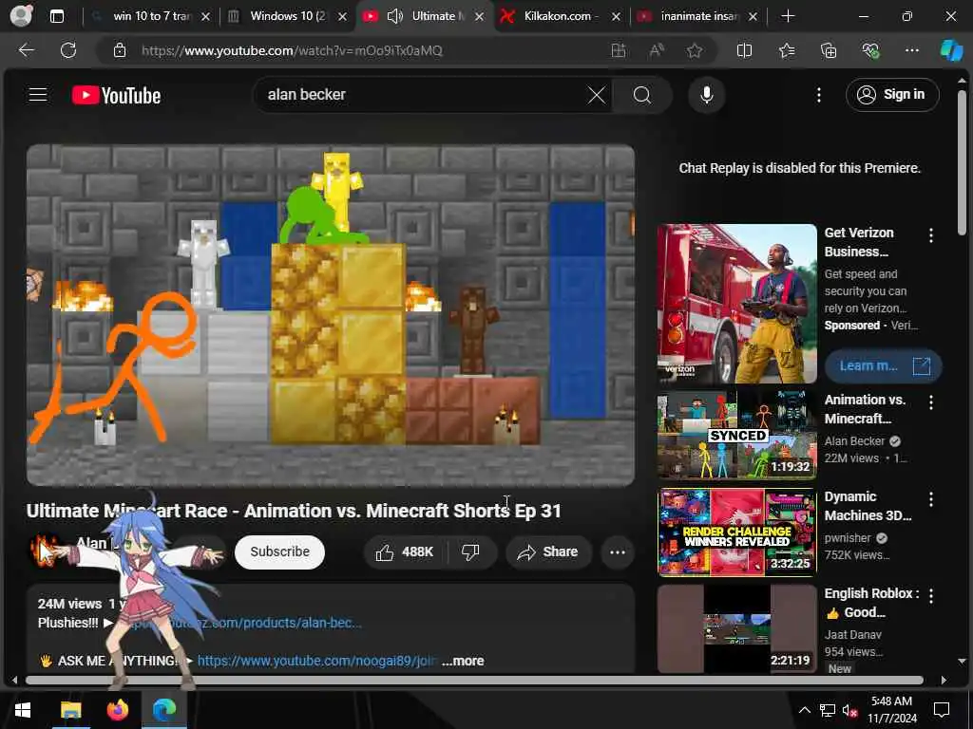Open Edge tab actions menu

[56, 16]
